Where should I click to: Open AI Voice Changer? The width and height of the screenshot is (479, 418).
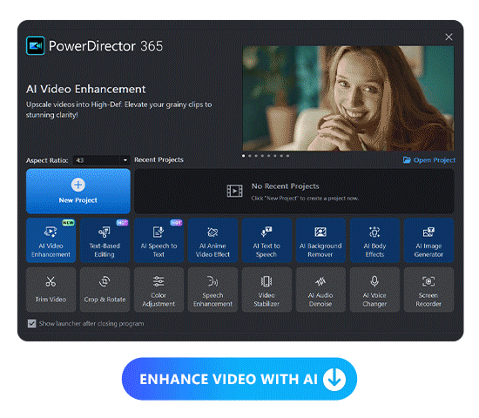[374, 290]
